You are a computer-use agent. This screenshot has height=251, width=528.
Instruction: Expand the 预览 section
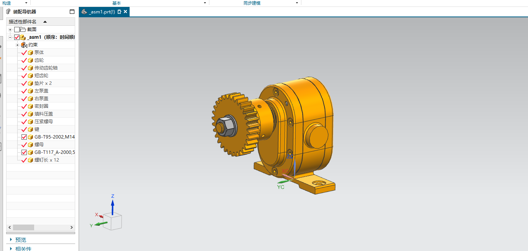(x=11, y=240)
